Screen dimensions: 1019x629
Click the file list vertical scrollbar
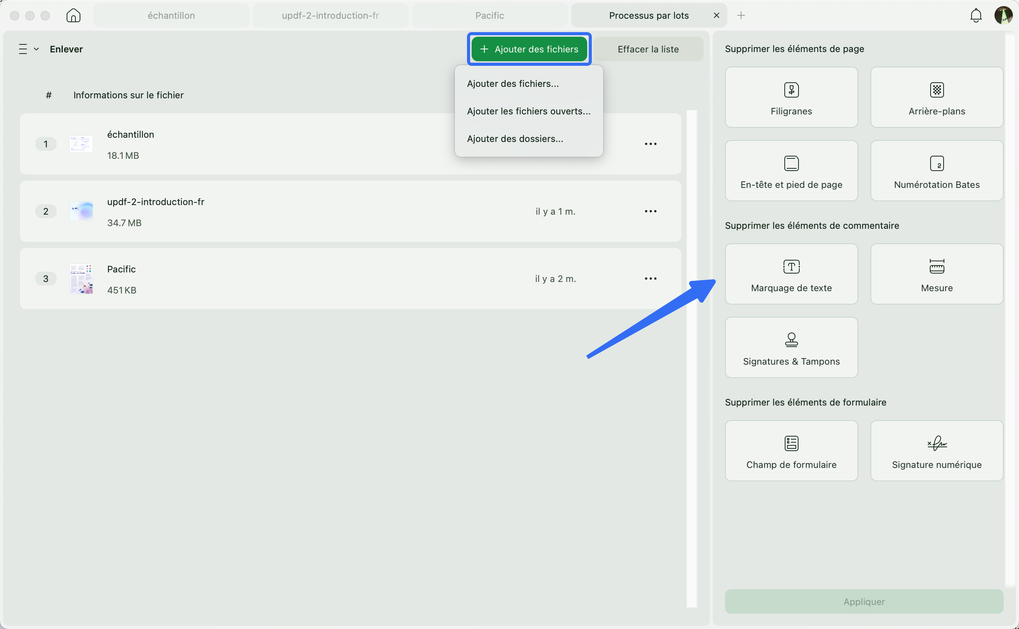click(x=692, y=358)
